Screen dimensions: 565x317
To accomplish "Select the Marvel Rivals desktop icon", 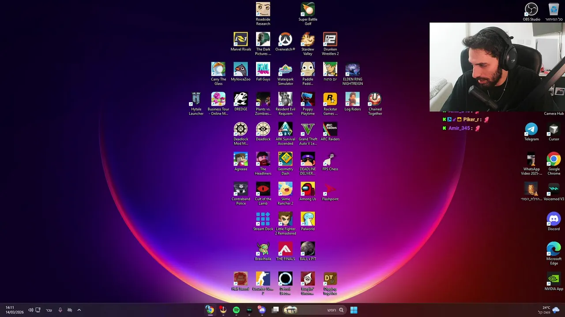I will pyautogui.click(x=241, y=42).
